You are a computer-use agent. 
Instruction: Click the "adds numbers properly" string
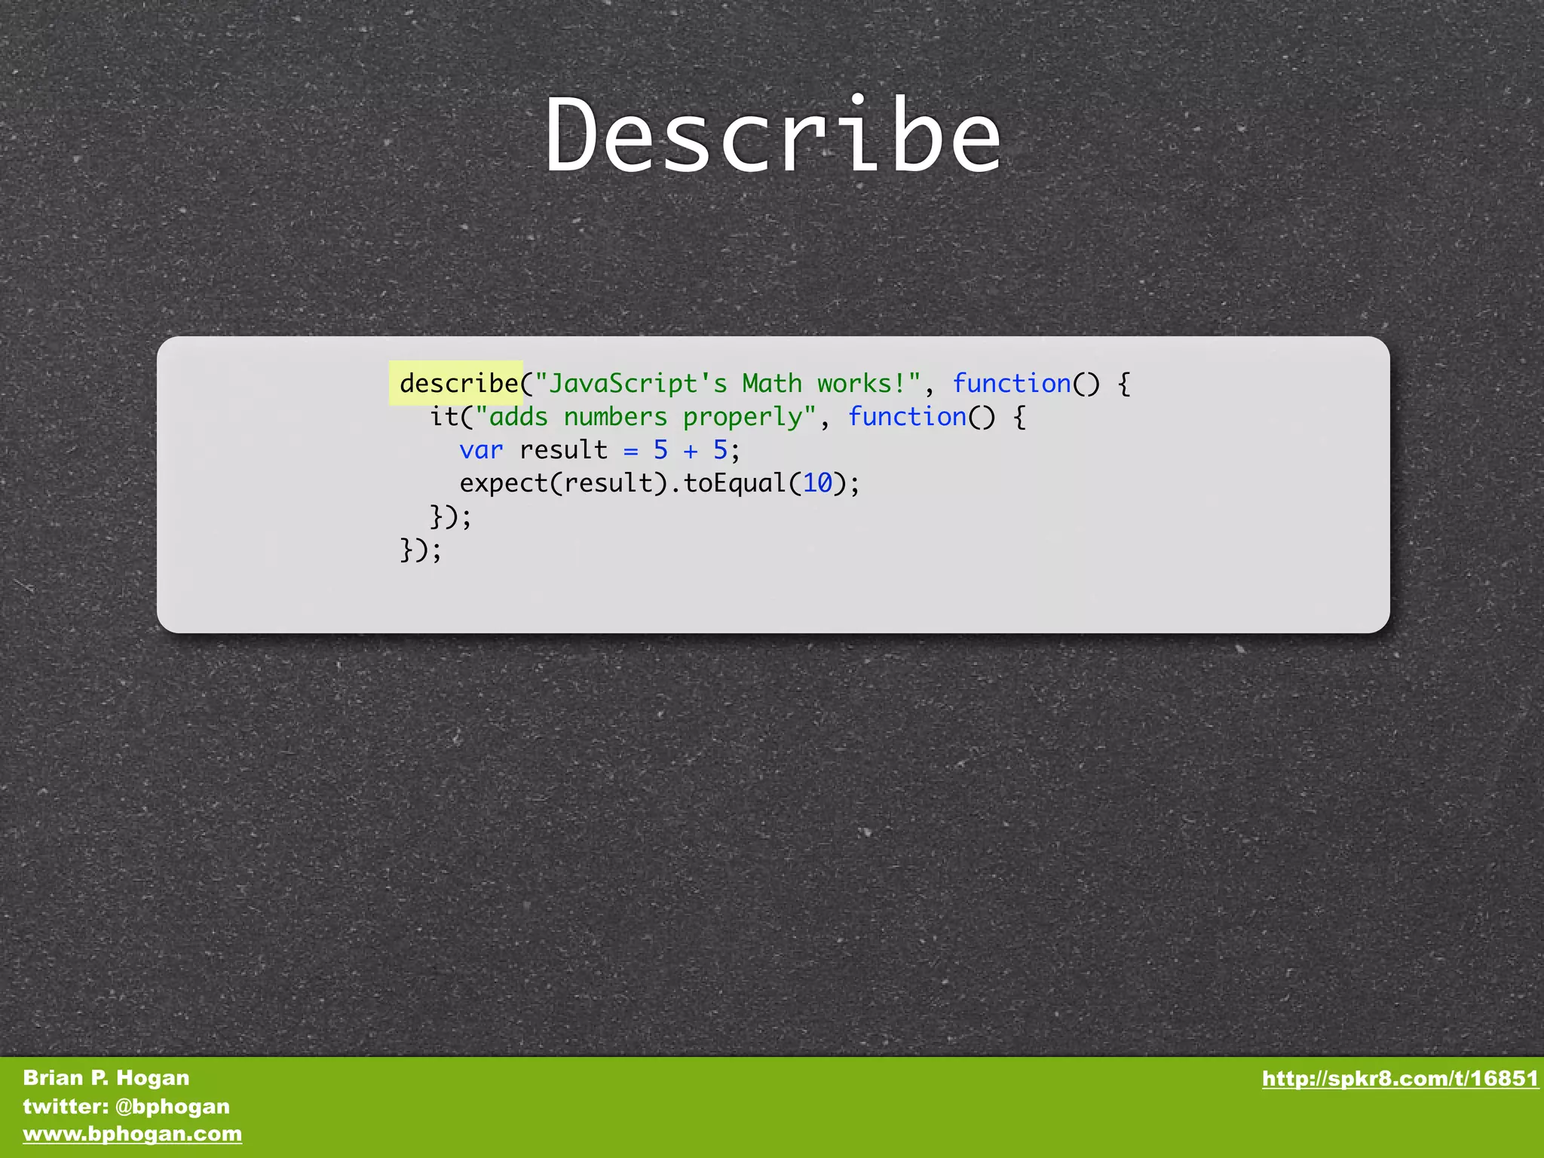coord(645,416)
